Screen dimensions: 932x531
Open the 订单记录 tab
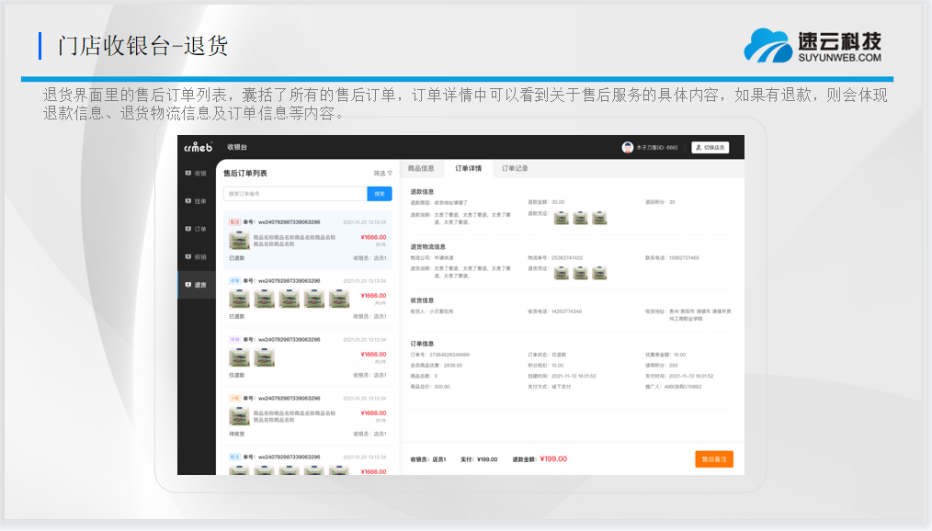[515, 169]
